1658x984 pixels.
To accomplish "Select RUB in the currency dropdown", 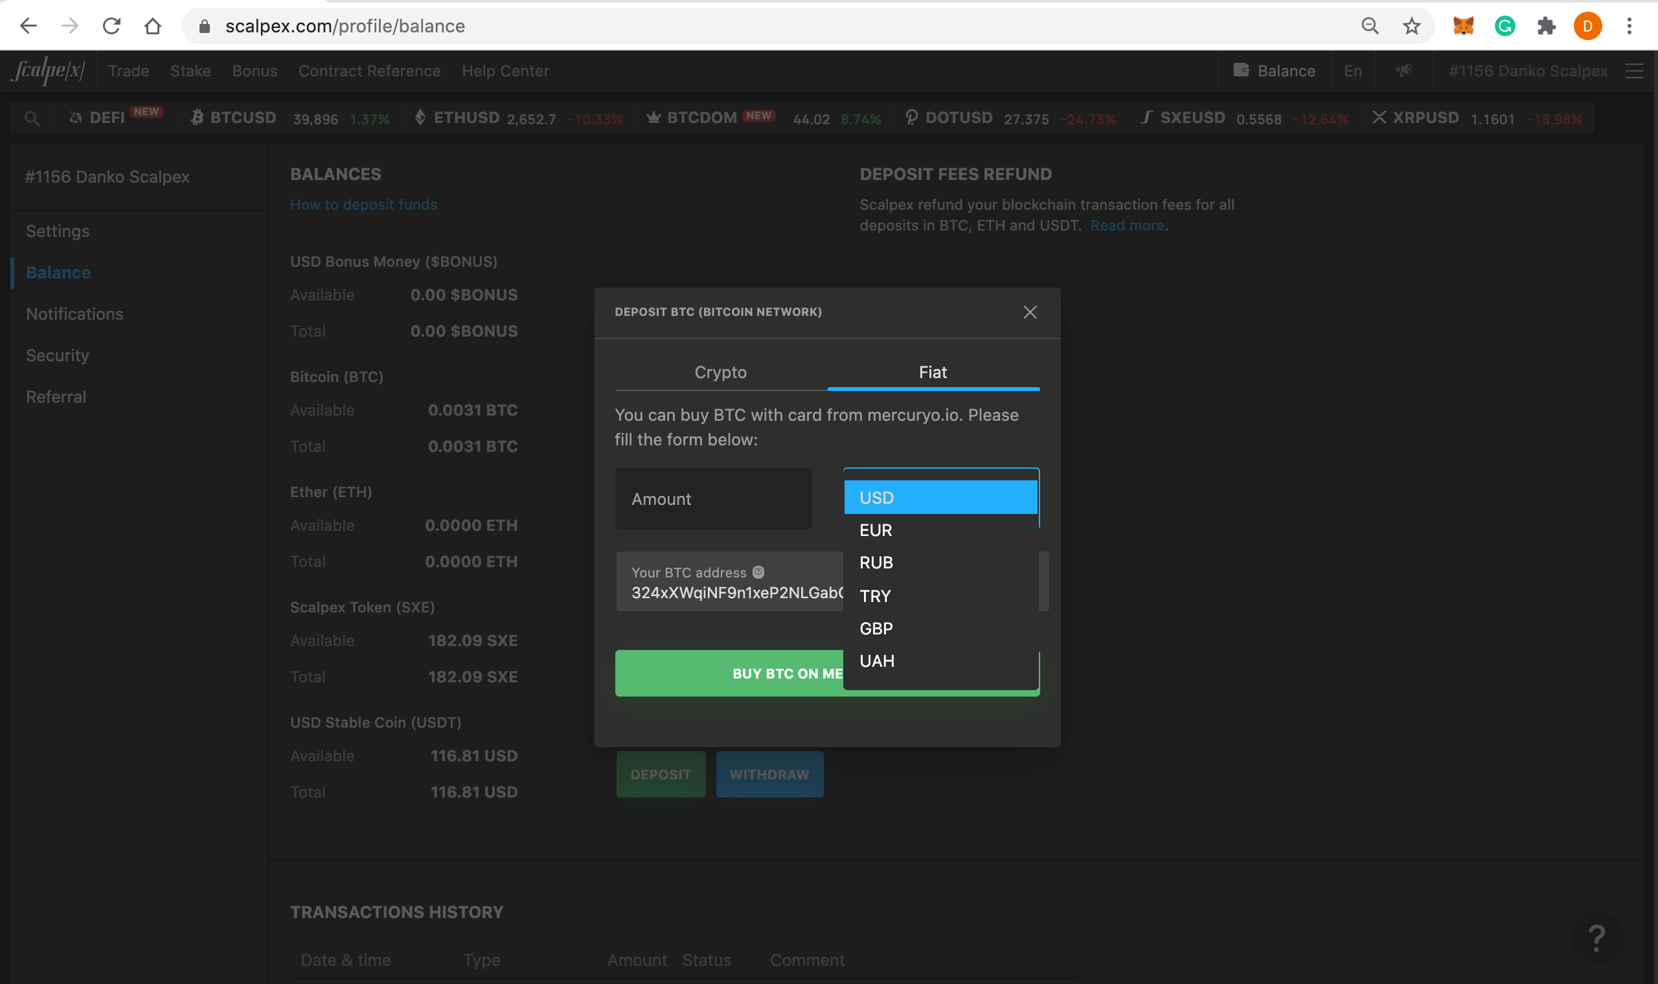I will (940, 563).
